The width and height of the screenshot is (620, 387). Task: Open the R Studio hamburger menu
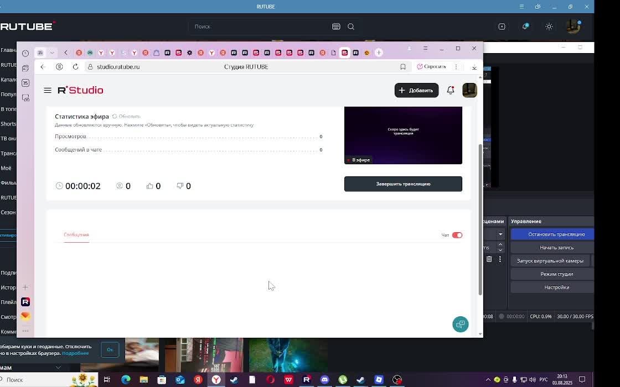point(48,91)
